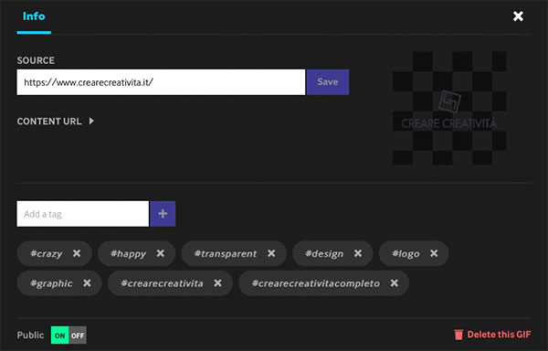Save the source URL
Viewport: 548px width, 351px height.
coord(328,82)
